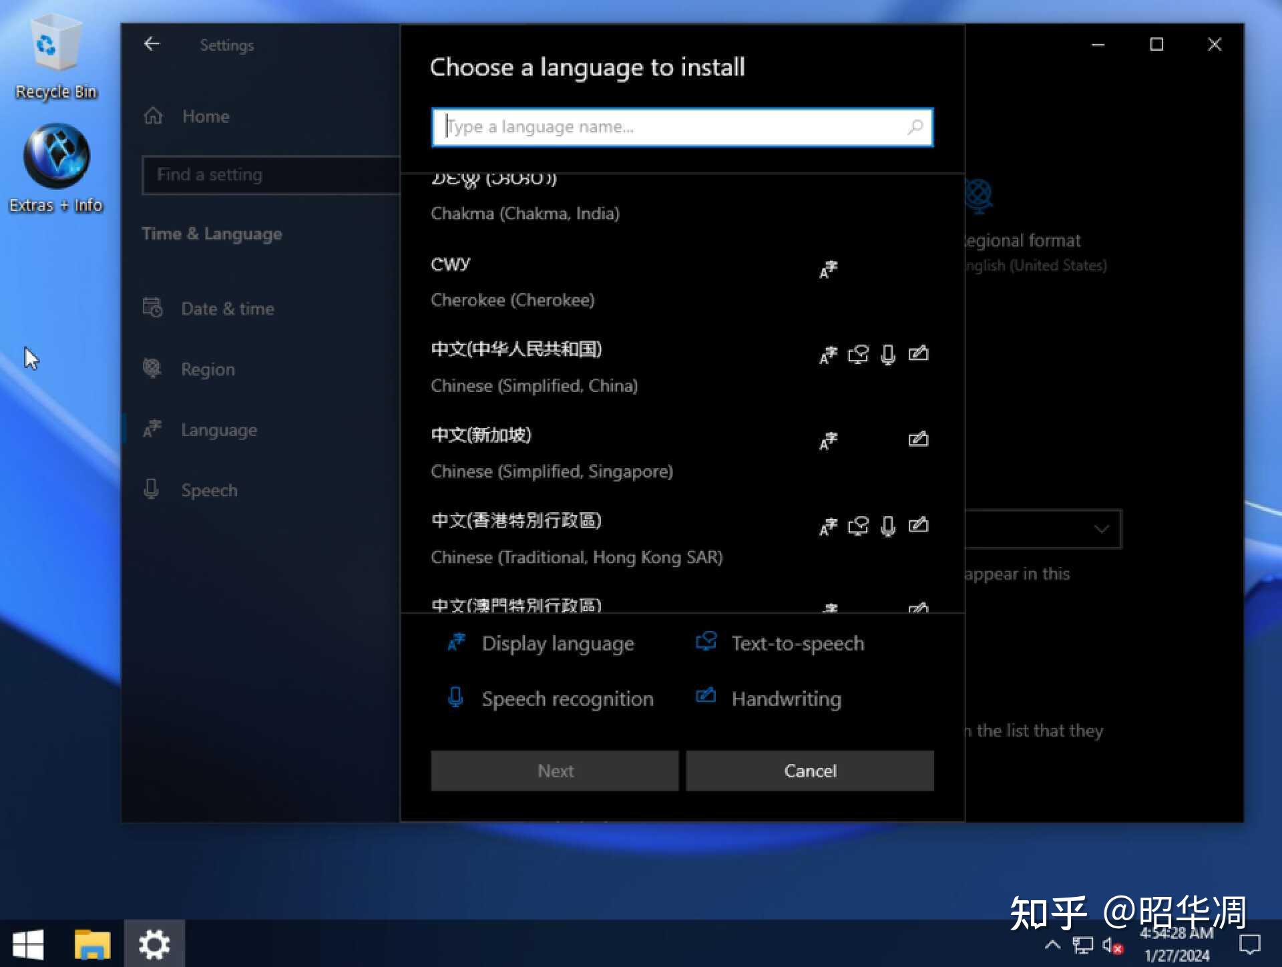Open Speech settings page
This screenshot has width=1282, height=967.
coord(209,490)
